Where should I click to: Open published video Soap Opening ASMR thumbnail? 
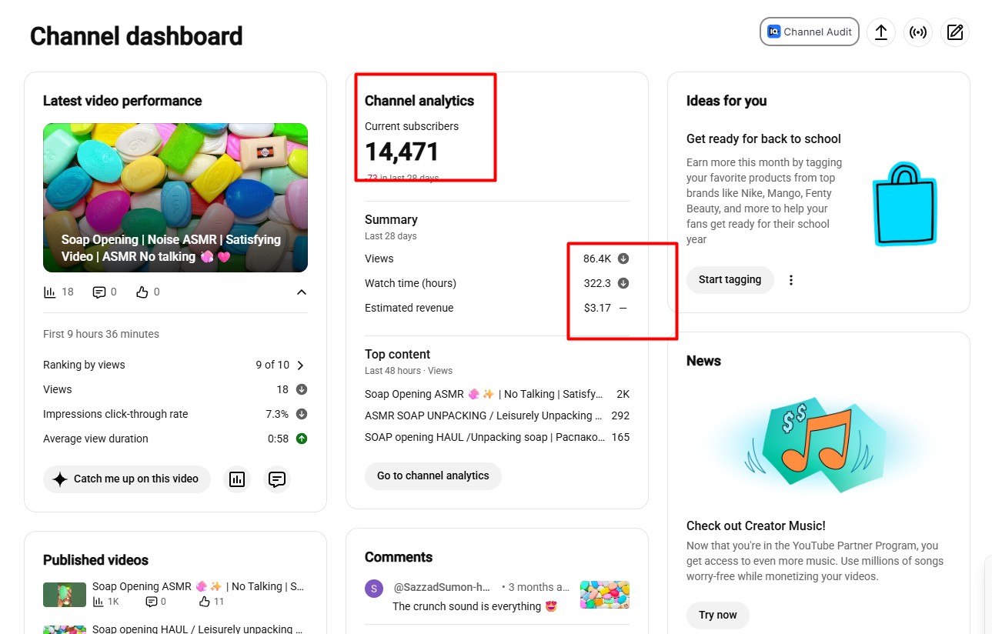pyautogui.click(x=65, y=594)
